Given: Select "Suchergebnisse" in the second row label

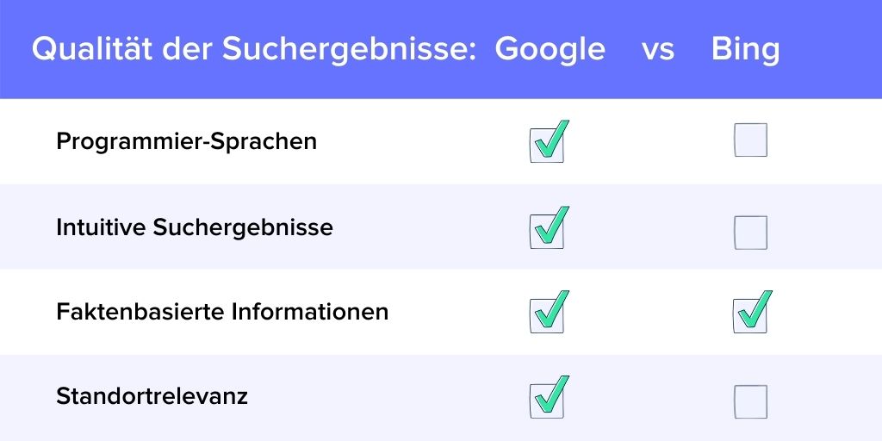Looking at the screenshot, I should coord(243,227).
